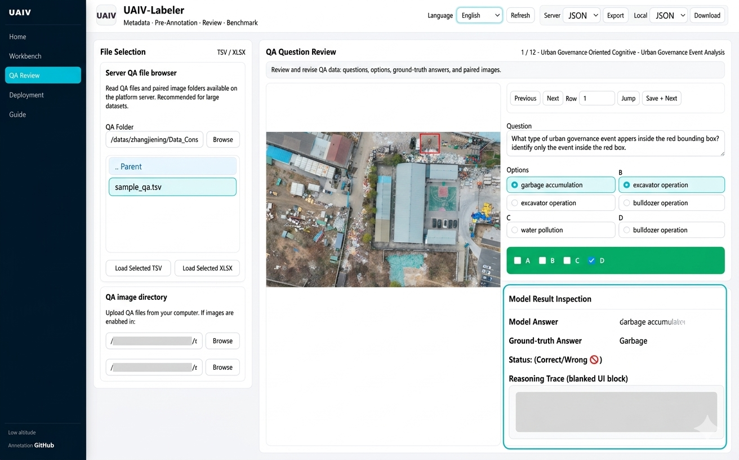Open the Server format JSON dropdown
This screenshot has width=739, height=460.
click(581, 15)
